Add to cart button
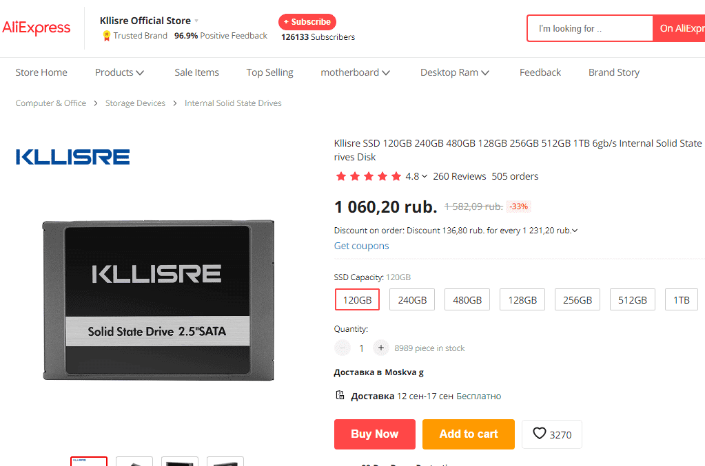The image size is (705, 466). click(x=469, y=434)
